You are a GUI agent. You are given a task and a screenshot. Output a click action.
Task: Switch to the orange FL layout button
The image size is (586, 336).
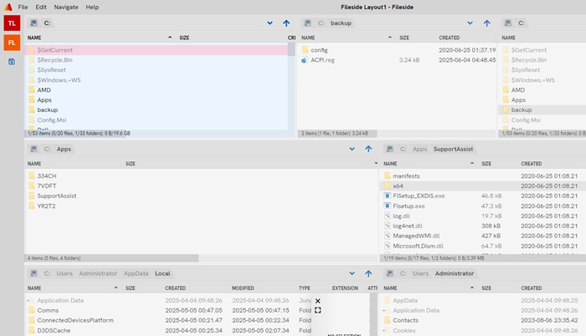[12, 41]
